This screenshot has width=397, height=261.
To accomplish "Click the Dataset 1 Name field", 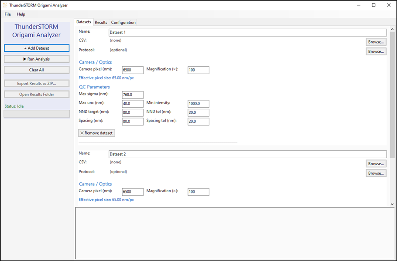I will click(248, 32).
